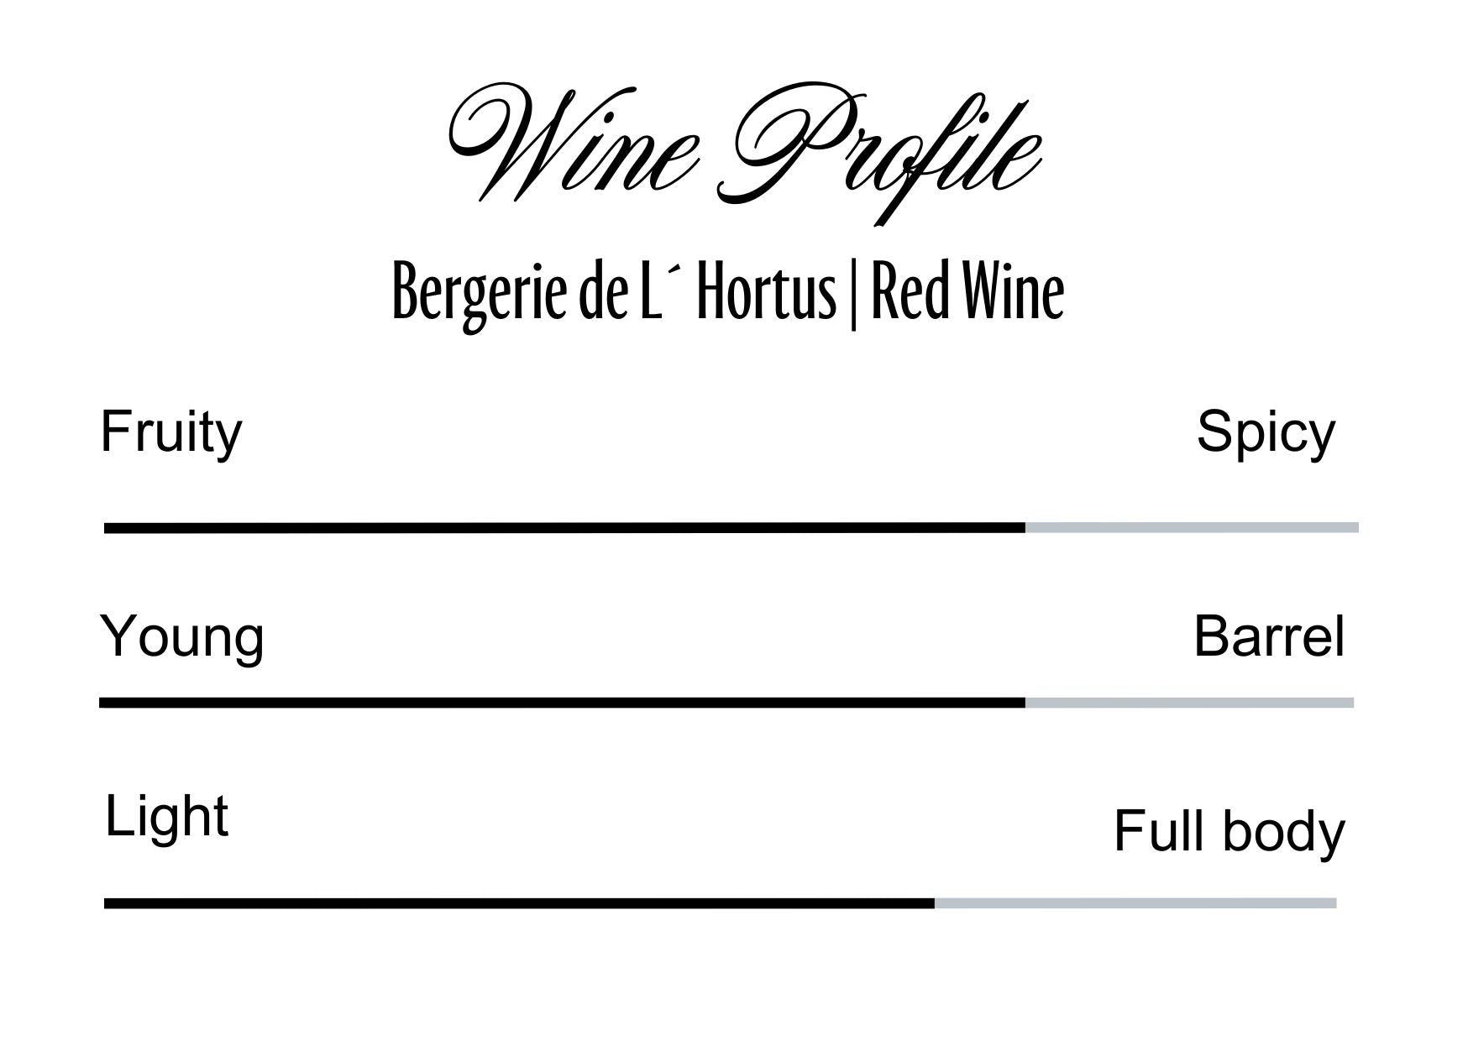1468x1041 pixels.
Task: Click the Full body label
Action: pos(1229,831)
